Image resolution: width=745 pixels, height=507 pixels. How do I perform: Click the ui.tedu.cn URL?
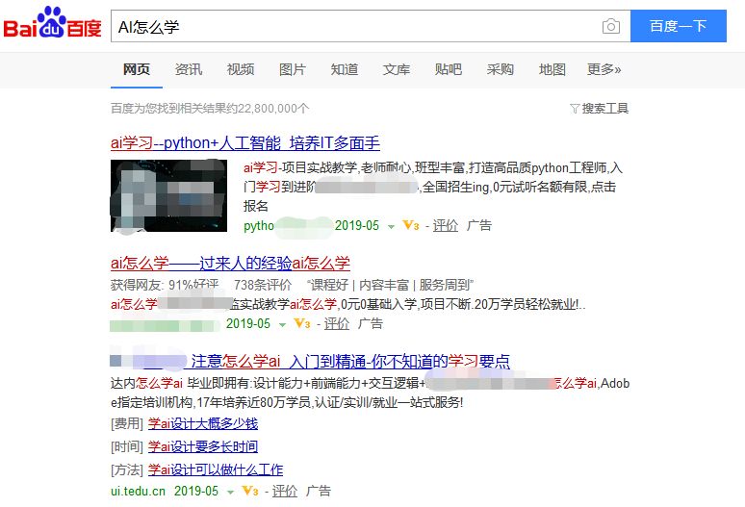pyautogui.click(x=138, y=491)
